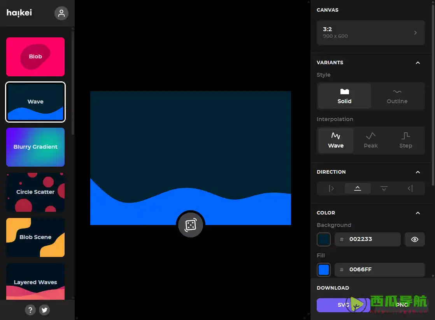This screenshot has height=320, width=435.
Task: Set direction to left-edge arrow icon
Action: (x=332, y=188)
